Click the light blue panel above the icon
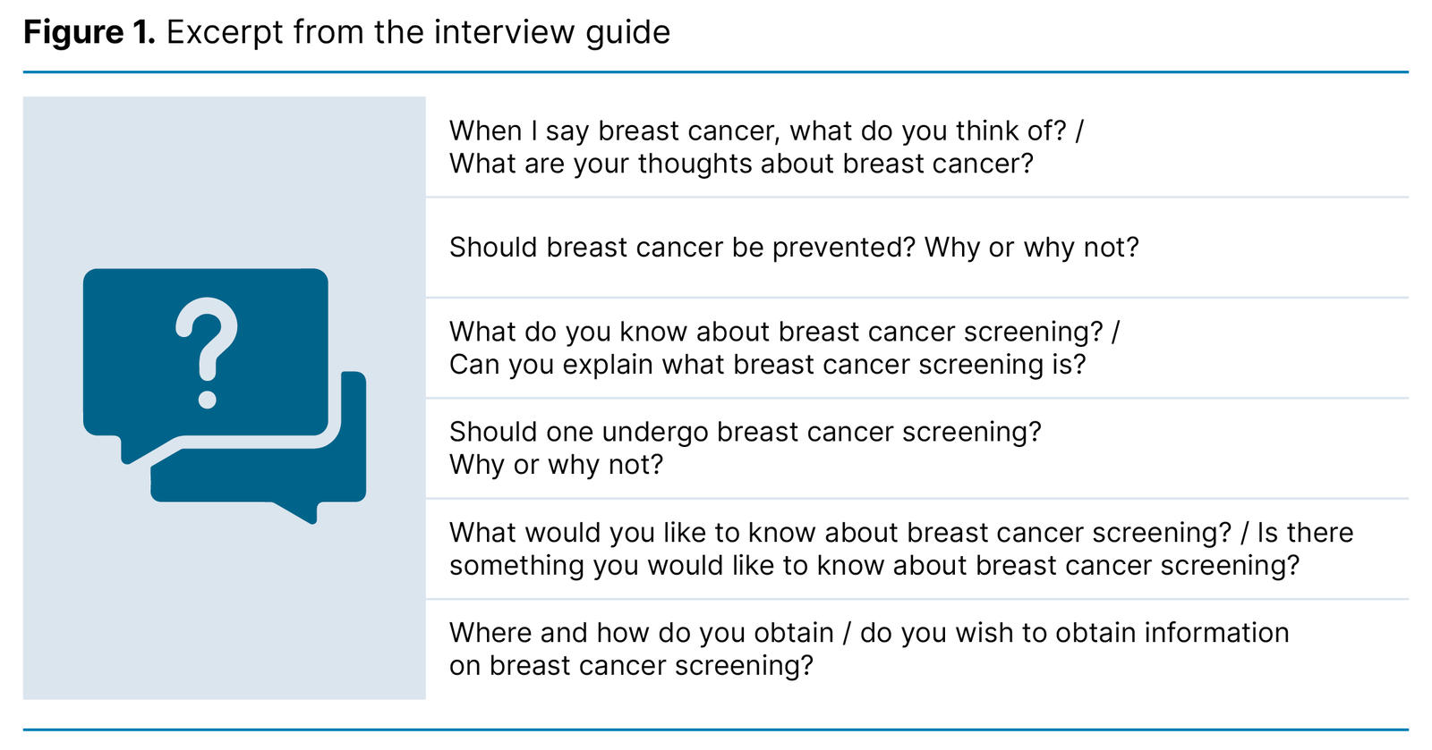This screenshot has height=750, width=1432. [224, 179]
